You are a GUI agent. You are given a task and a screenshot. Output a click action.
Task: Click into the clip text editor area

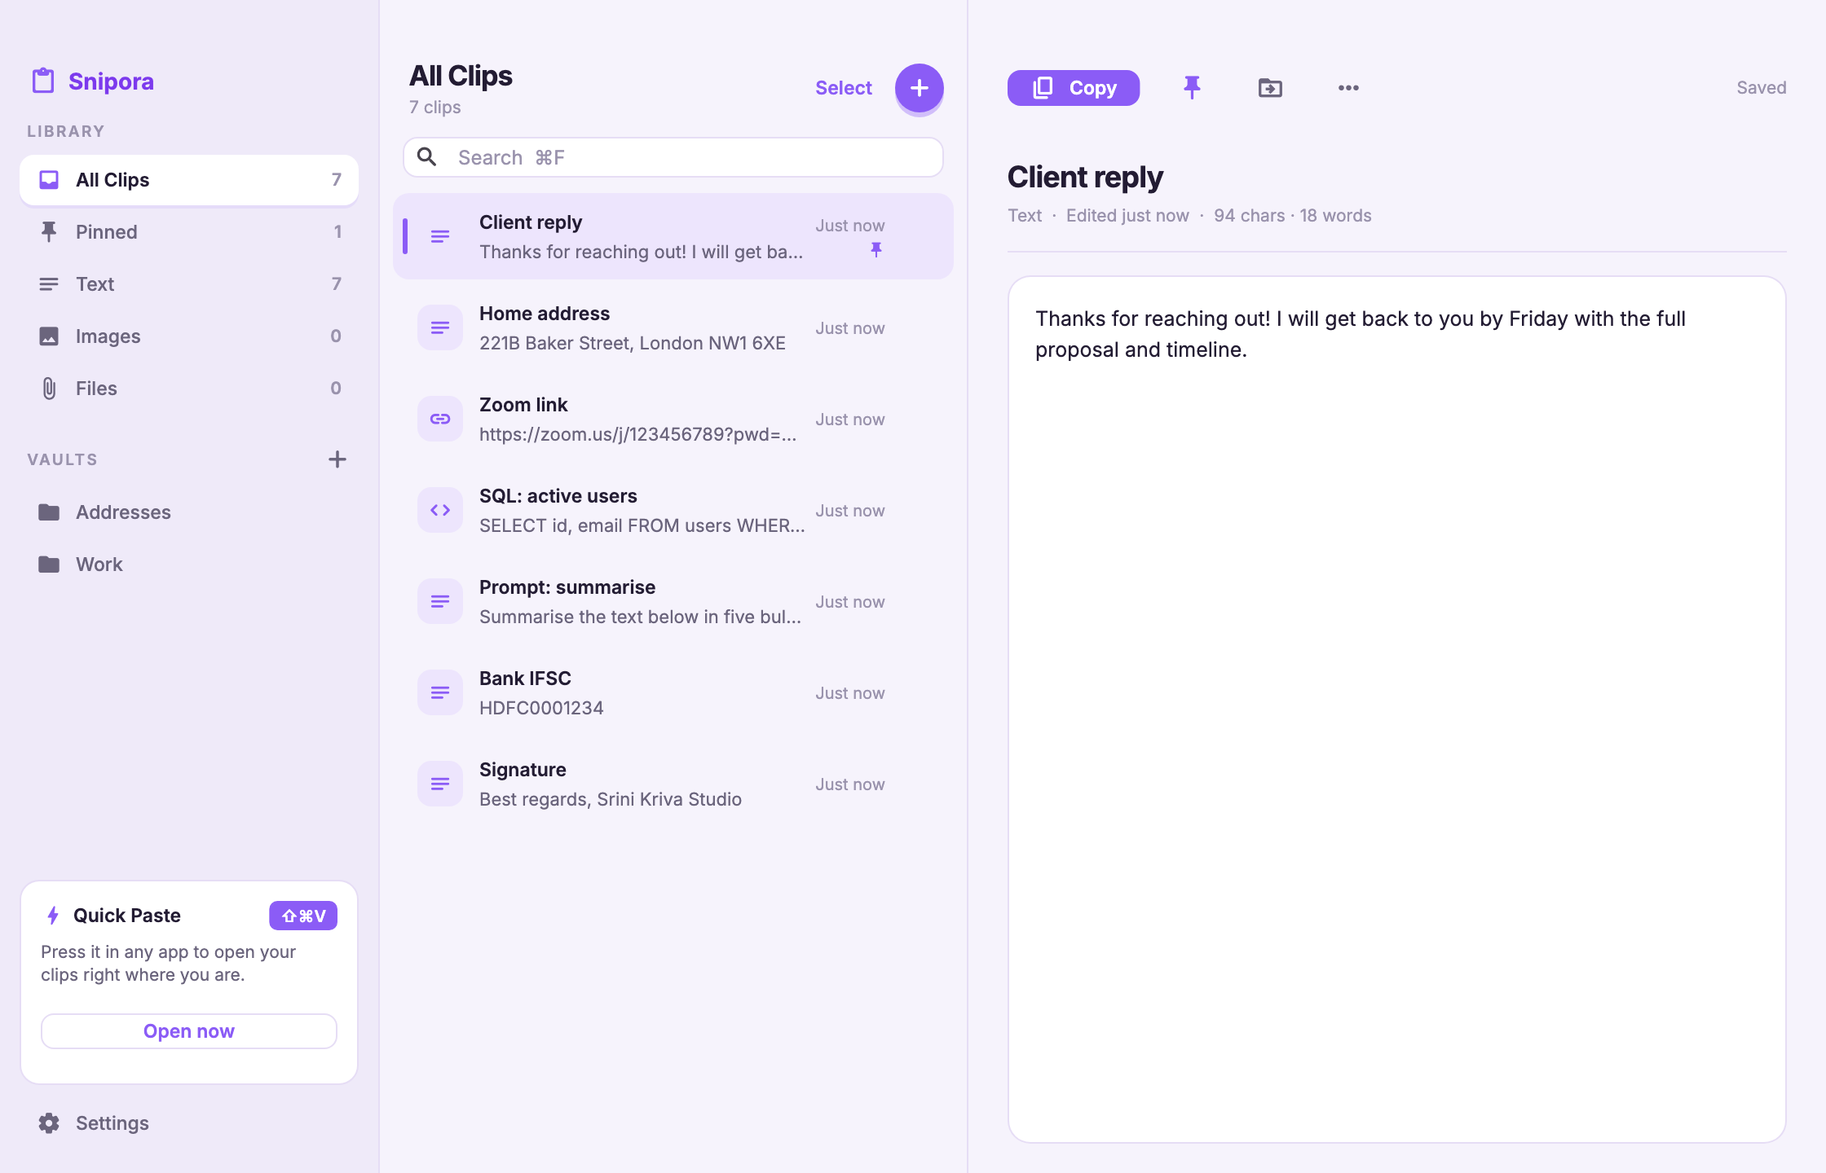(x=1397, y=709)
